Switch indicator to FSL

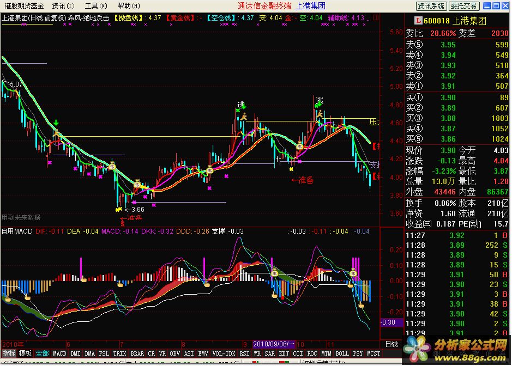[104, 353]
